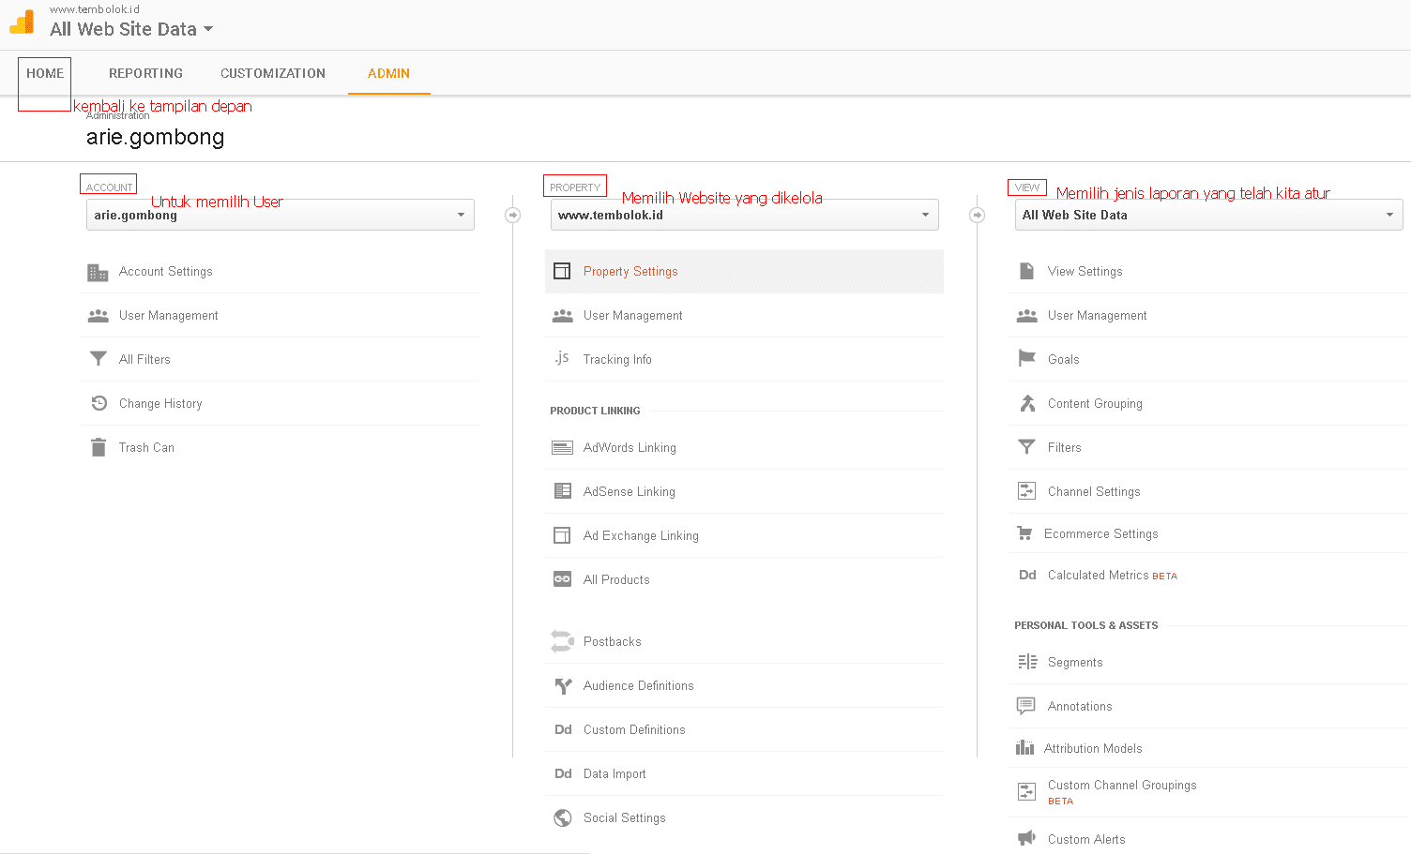Click the All Filters funnel icon

(98, 359)
